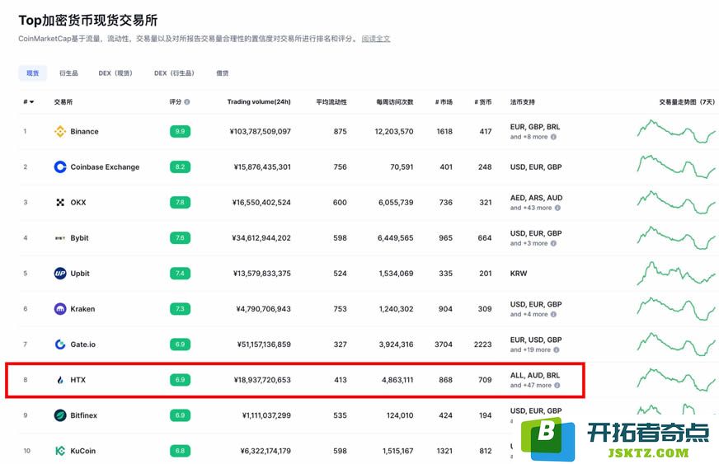
Task: Sort by Trading volume(24h) column header
Action: point(259,102)
